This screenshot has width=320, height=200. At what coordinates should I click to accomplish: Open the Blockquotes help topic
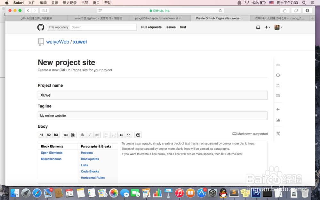[90, 159]
